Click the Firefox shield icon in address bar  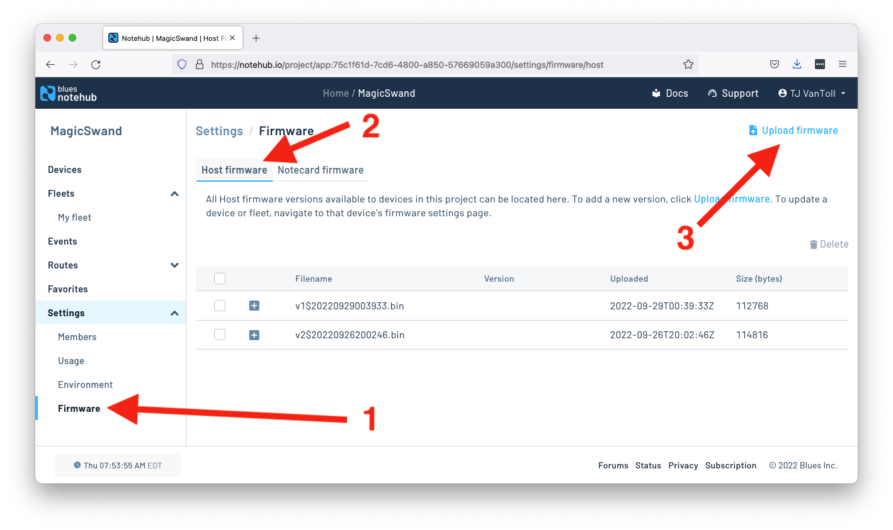[181, 64]
